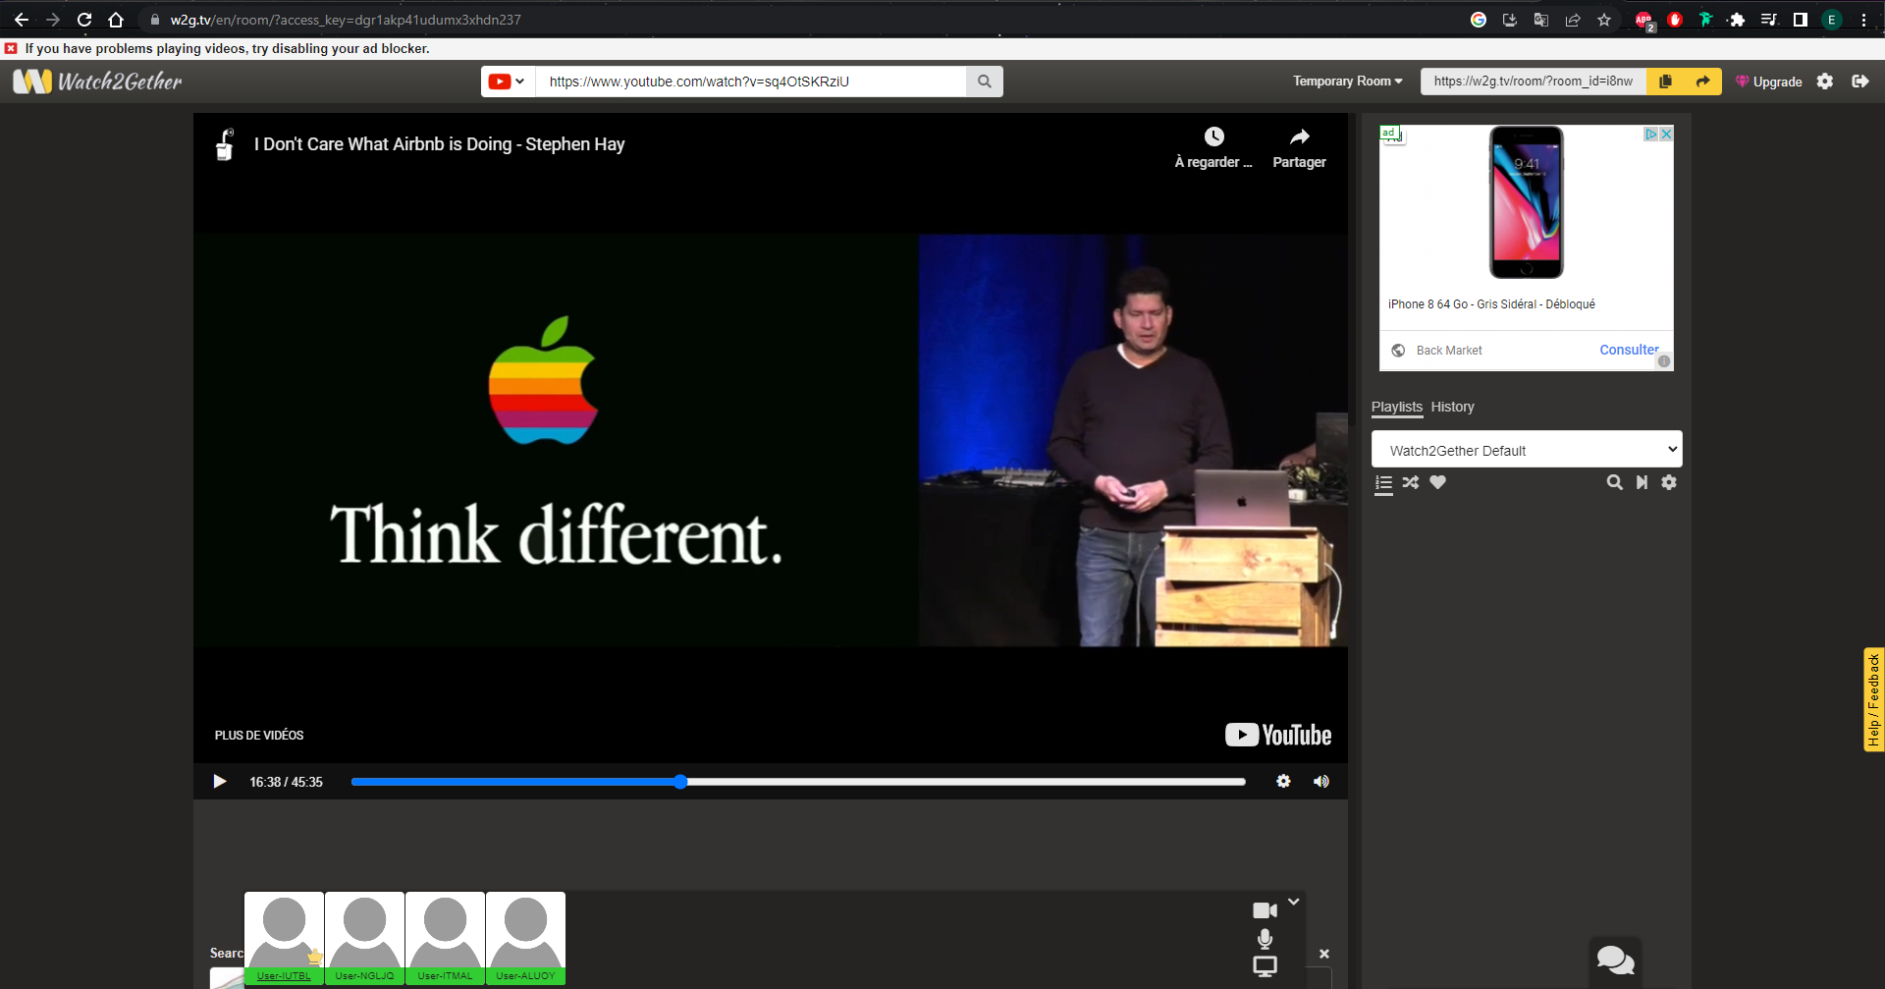Open the browser three-dot menu

tap(1863, 20)
